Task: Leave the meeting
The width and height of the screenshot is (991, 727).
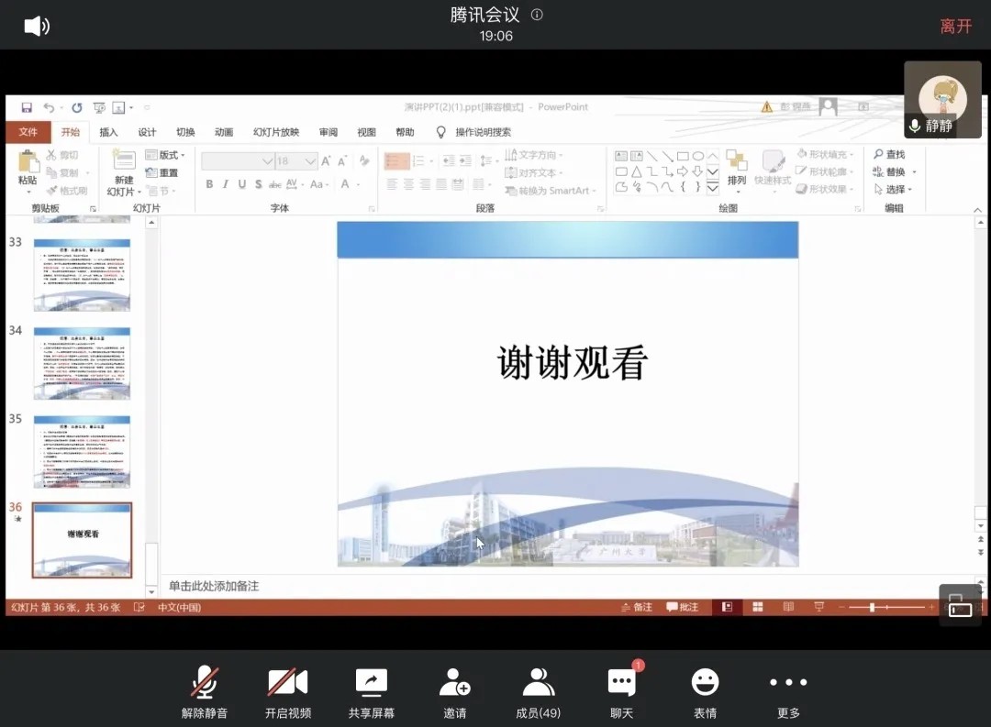Action: (x=955, y=27)
